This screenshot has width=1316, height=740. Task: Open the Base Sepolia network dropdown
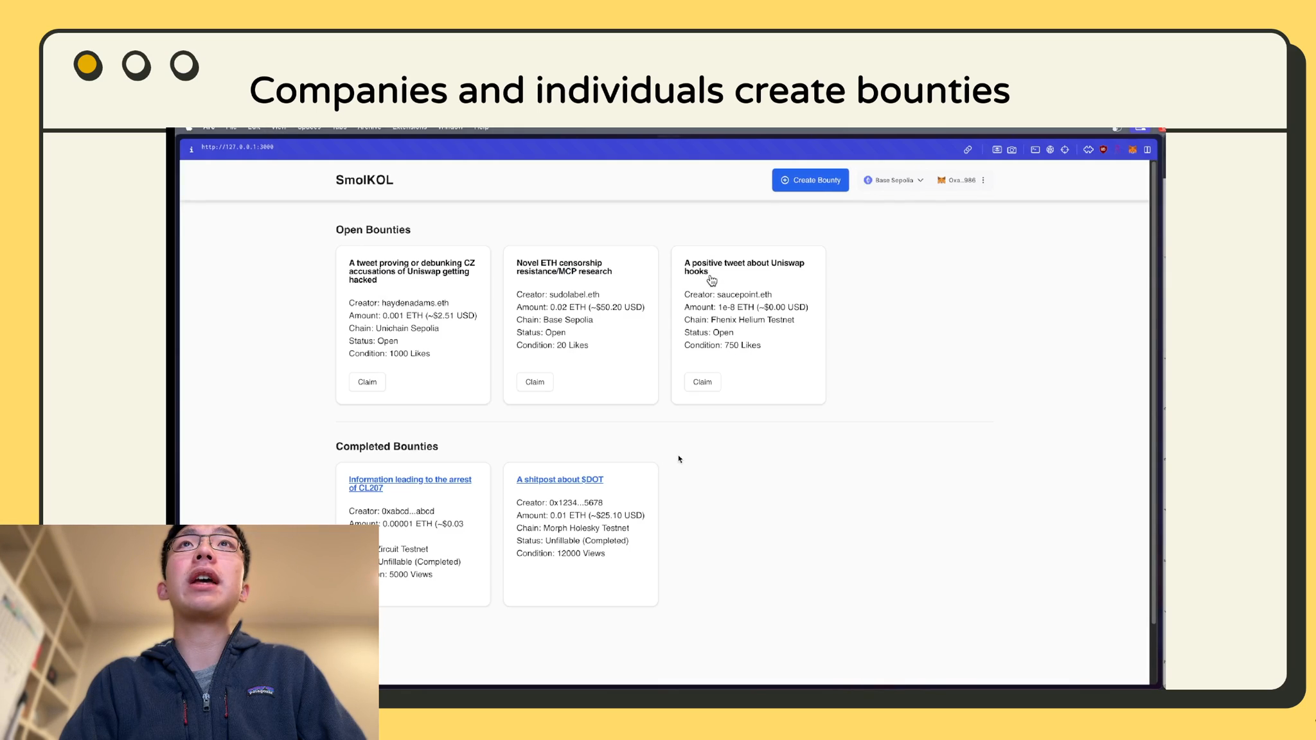pyautogui.click(x=894, y=181)
